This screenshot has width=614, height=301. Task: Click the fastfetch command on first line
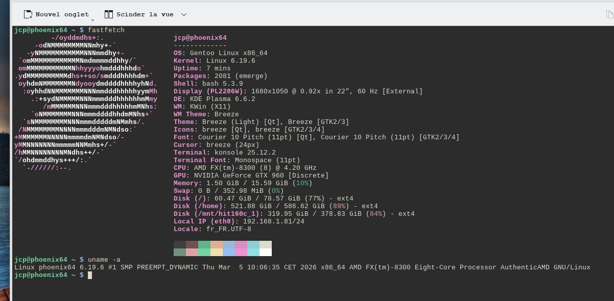pos(106,30)
